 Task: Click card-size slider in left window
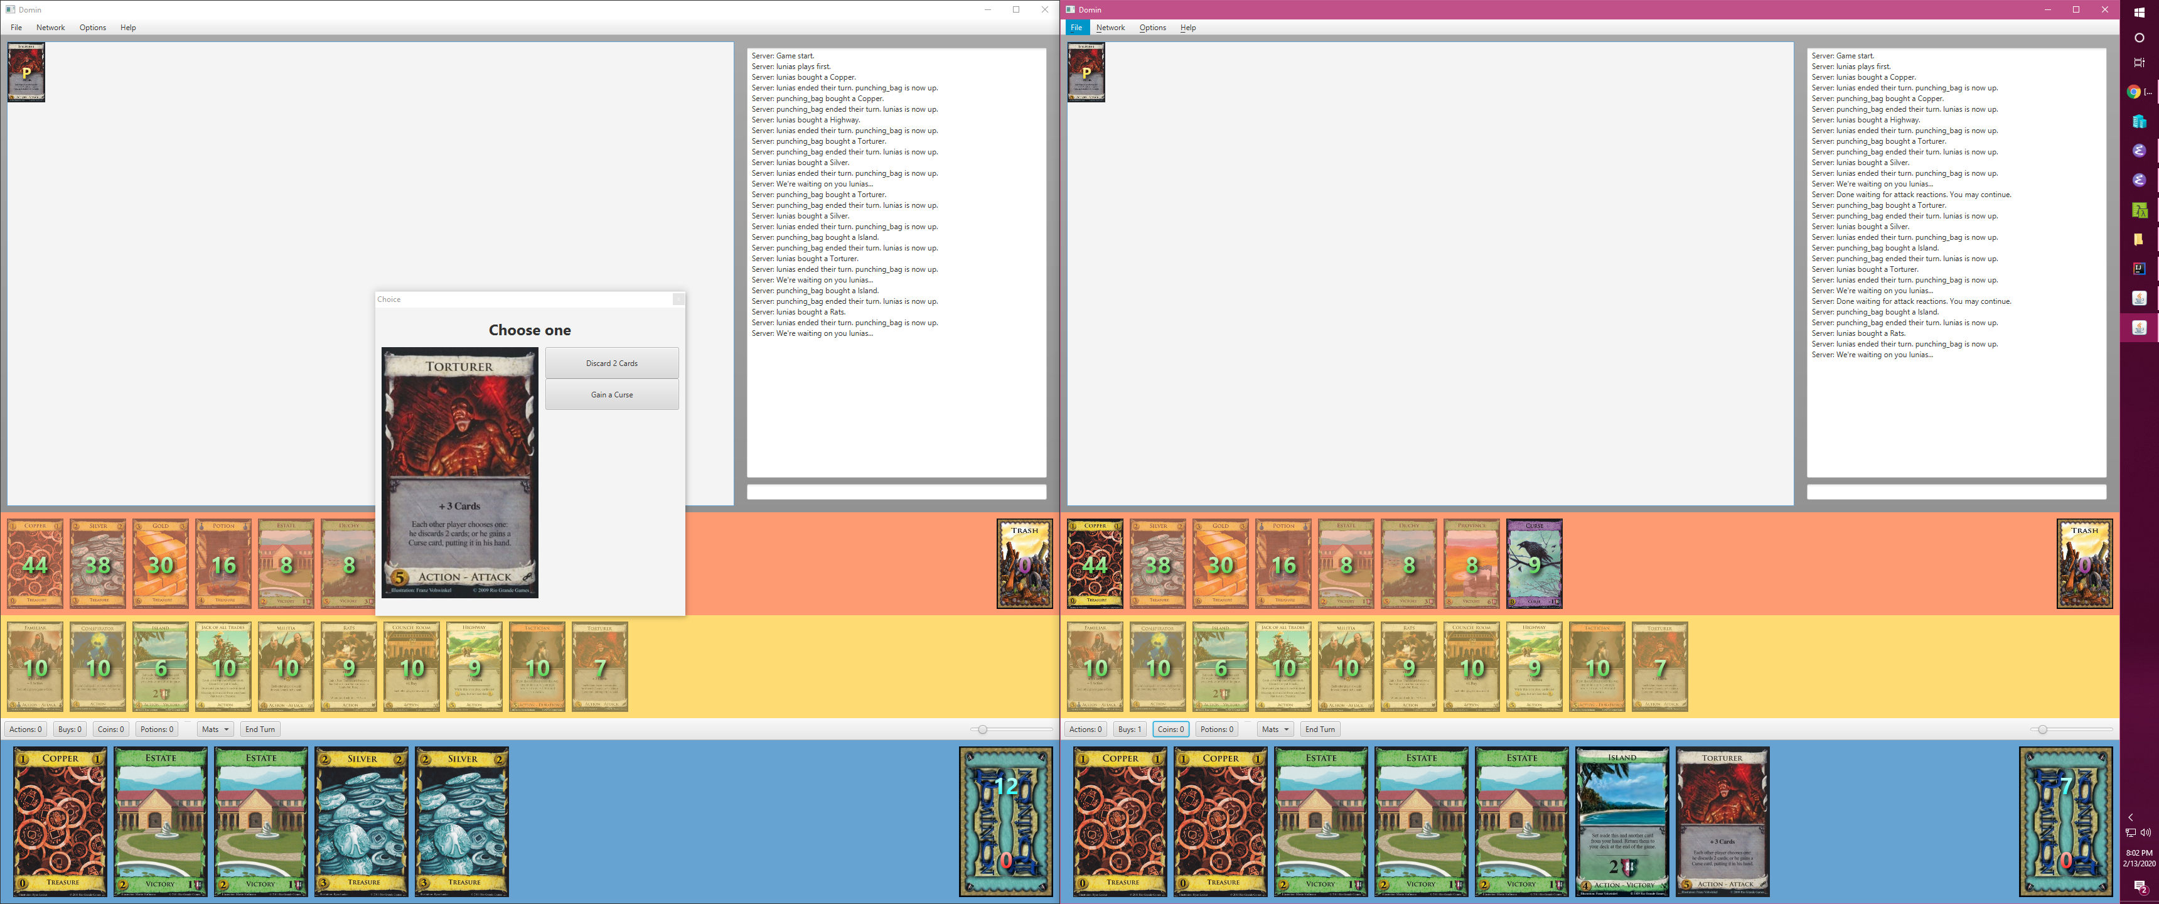tap(1012, 729)
